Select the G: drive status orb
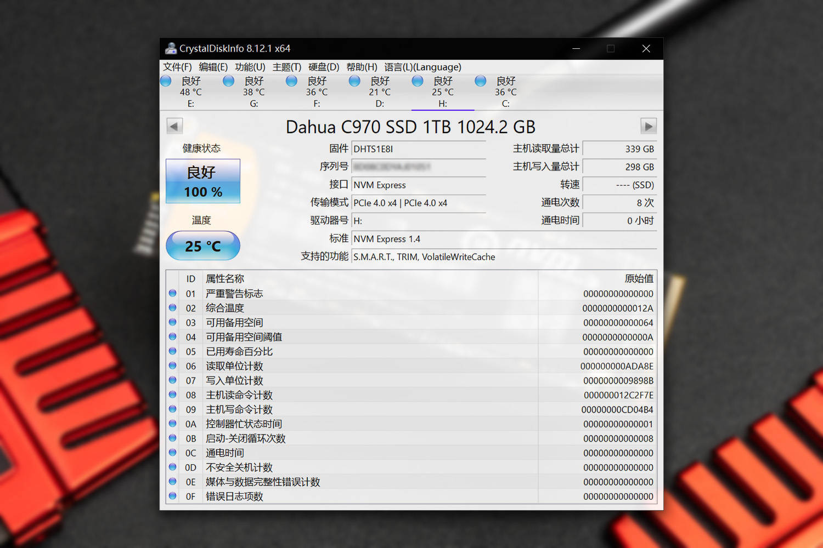The image size is (823, 548). pos(229,81)
